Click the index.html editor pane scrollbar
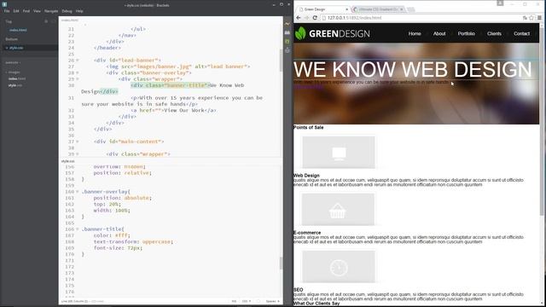 pos(281,60)
